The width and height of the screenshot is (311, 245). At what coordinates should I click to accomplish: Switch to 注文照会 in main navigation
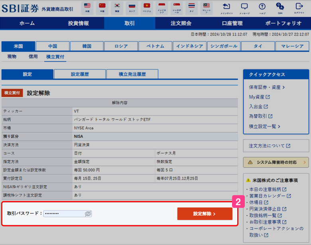(181, 23)
